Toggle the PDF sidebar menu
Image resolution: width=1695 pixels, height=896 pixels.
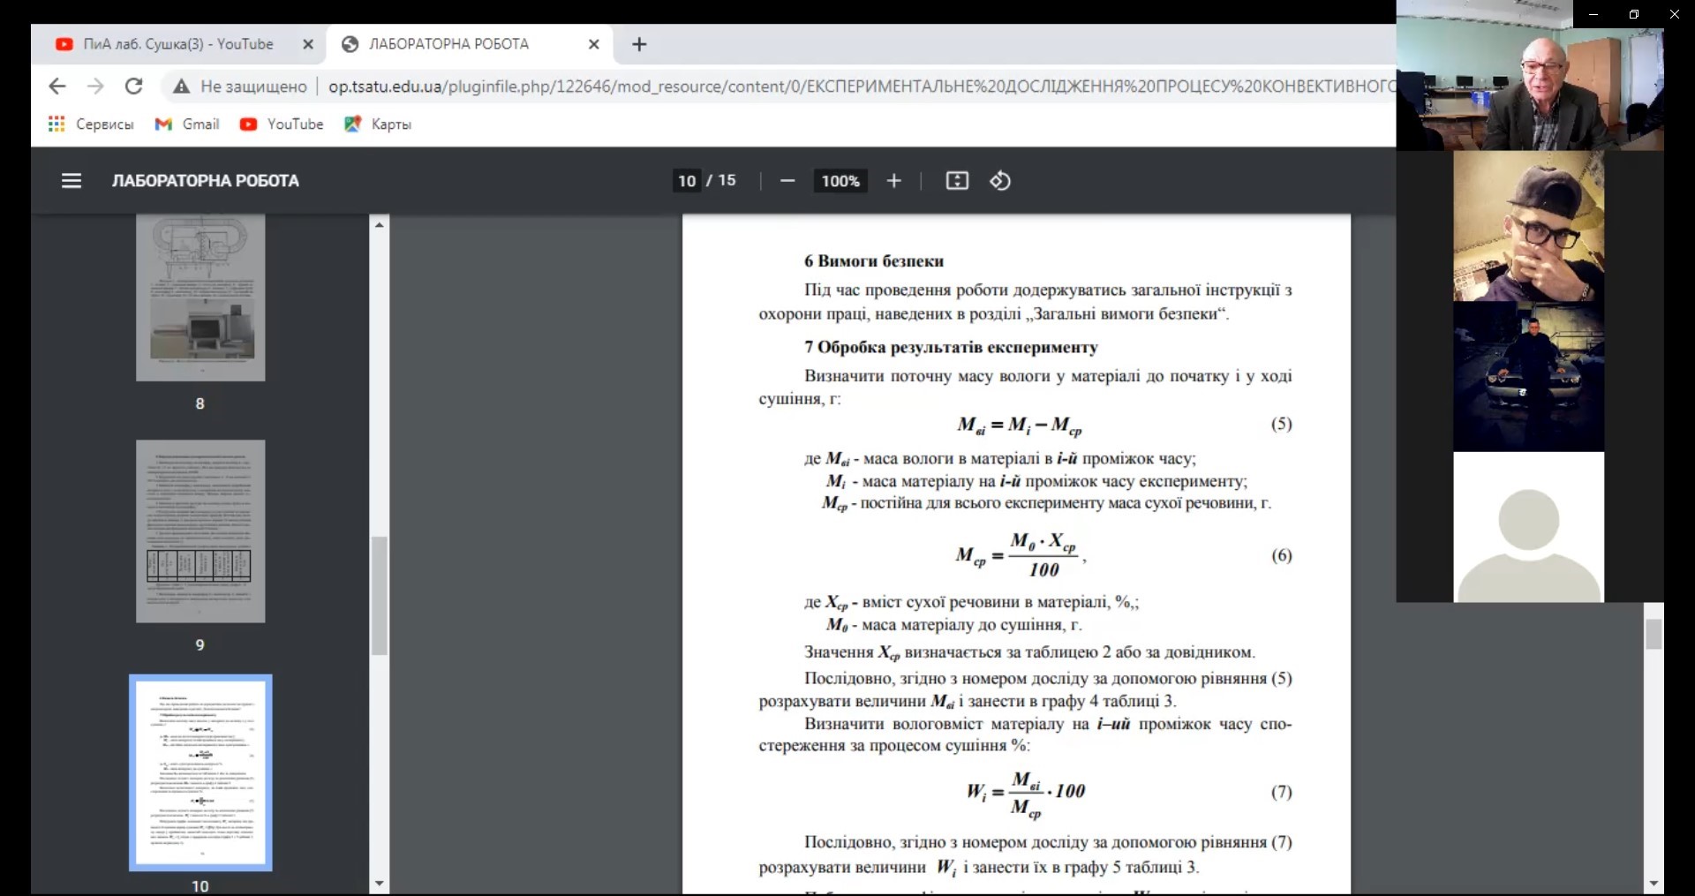tap(72, 181)
